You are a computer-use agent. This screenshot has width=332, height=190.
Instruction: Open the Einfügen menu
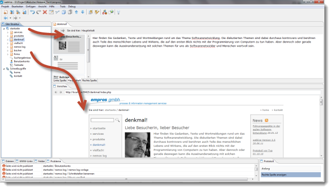(x=31, y=7)
